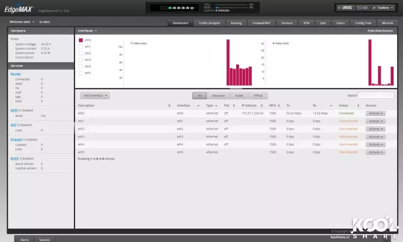Sort by the Description column arrows
Screen dimensions: 403x242
tap(169, 106)
